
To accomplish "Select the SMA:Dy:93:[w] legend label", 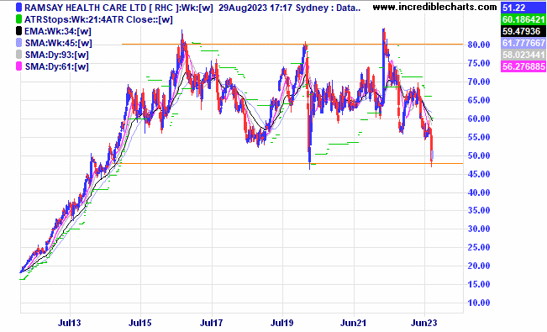I will 56,55.
